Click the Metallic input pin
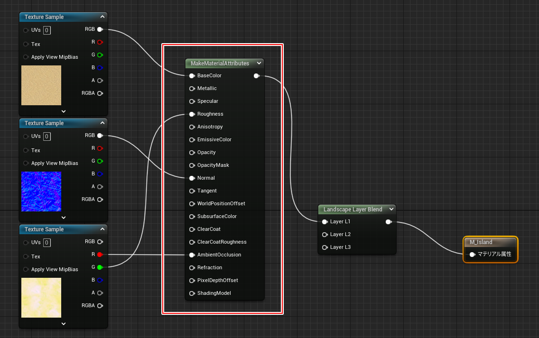The width and height of the screenshot is (539, 338). pos(192,89)
